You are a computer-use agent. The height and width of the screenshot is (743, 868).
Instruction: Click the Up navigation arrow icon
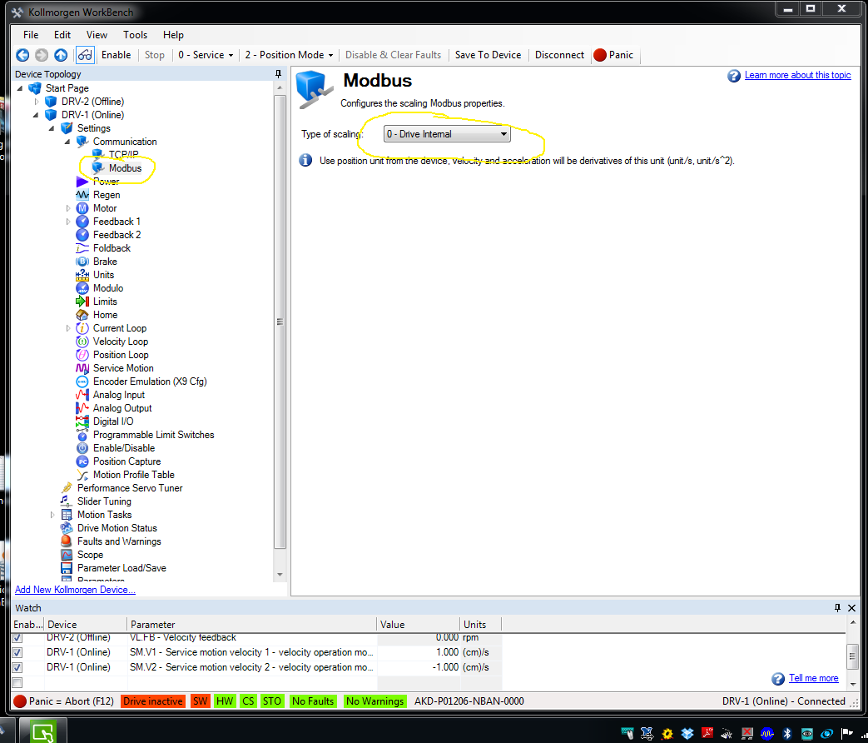coord(61,55)
